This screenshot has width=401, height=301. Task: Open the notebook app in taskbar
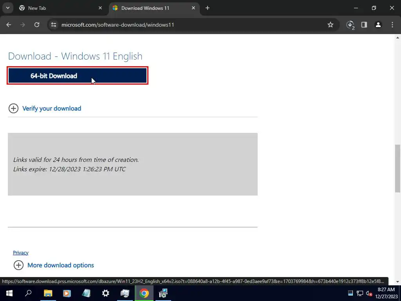tap(86, 293)
